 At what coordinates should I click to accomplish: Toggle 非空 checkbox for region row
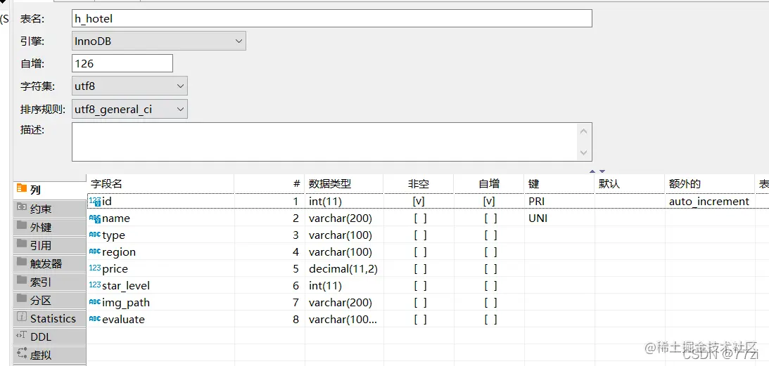(x=420, y=251)
